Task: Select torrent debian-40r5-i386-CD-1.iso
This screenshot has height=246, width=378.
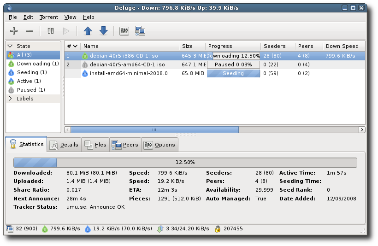Action: [214, 56]
